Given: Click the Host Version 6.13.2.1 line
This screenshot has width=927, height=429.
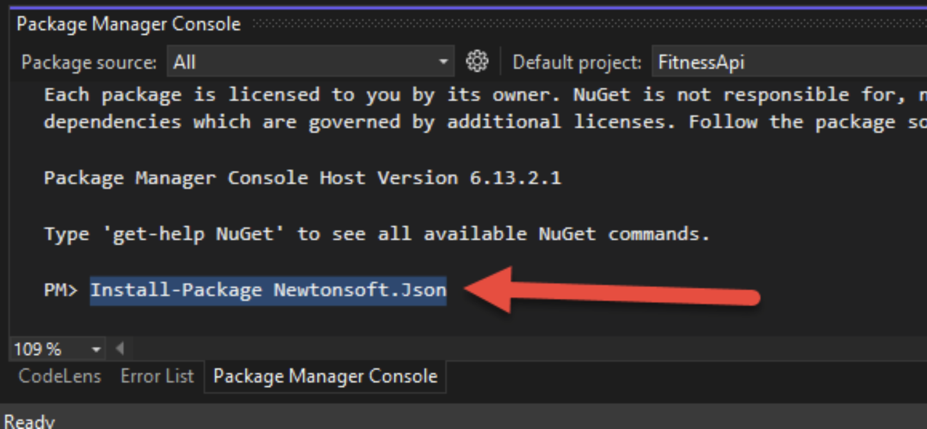Looking at the screenshot, I should coord(302,177).
